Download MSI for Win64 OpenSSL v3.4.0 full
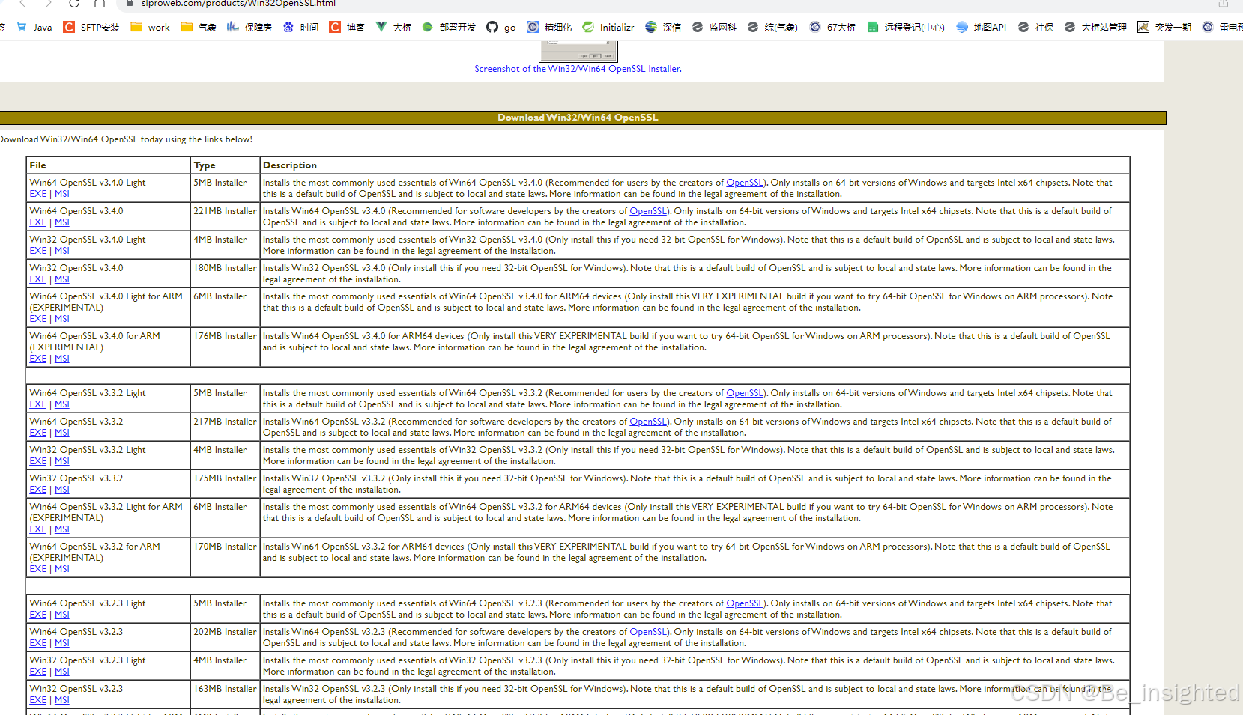The image size is (1243, 715). coord(62,222)
